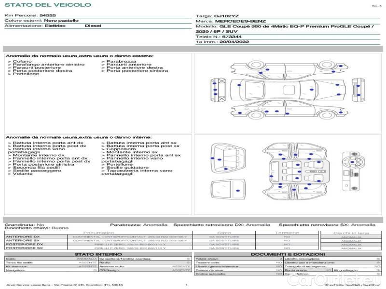This screenshot has width=386, height=289.
Task: Click 'Specchietto retrovisore DX: Anomalia' status
Action: pyautogui.click(x=221, y=224)
